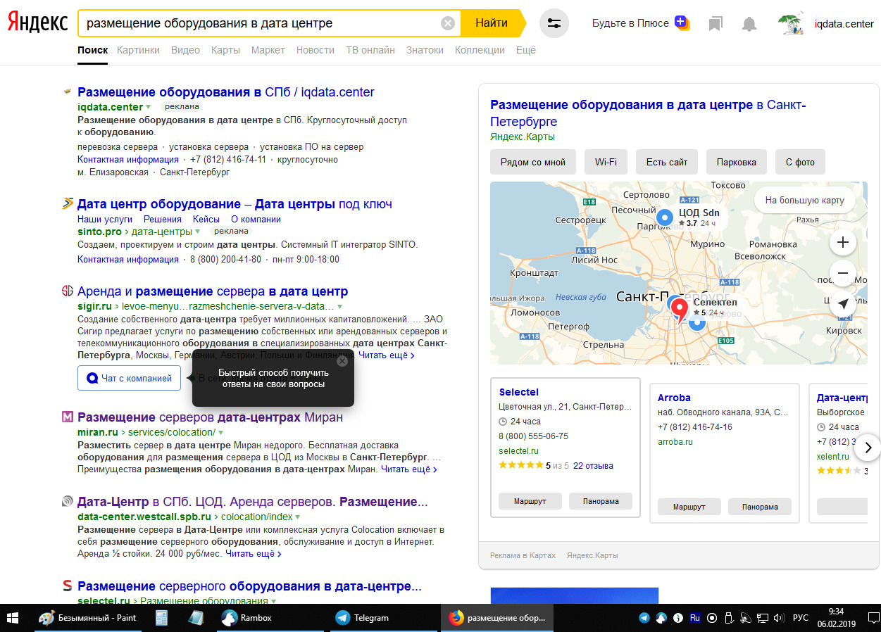Switch to the Знатоки tab
The image size is (881, 632).
click(425, 50)
